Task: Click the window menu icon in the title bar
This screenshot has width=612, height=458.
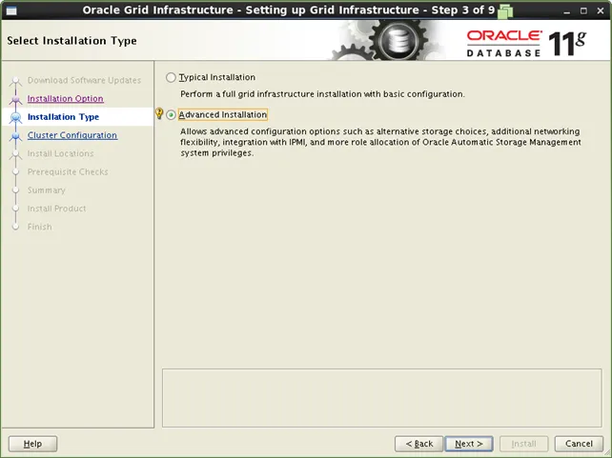Action: click(x=11, y=10)
